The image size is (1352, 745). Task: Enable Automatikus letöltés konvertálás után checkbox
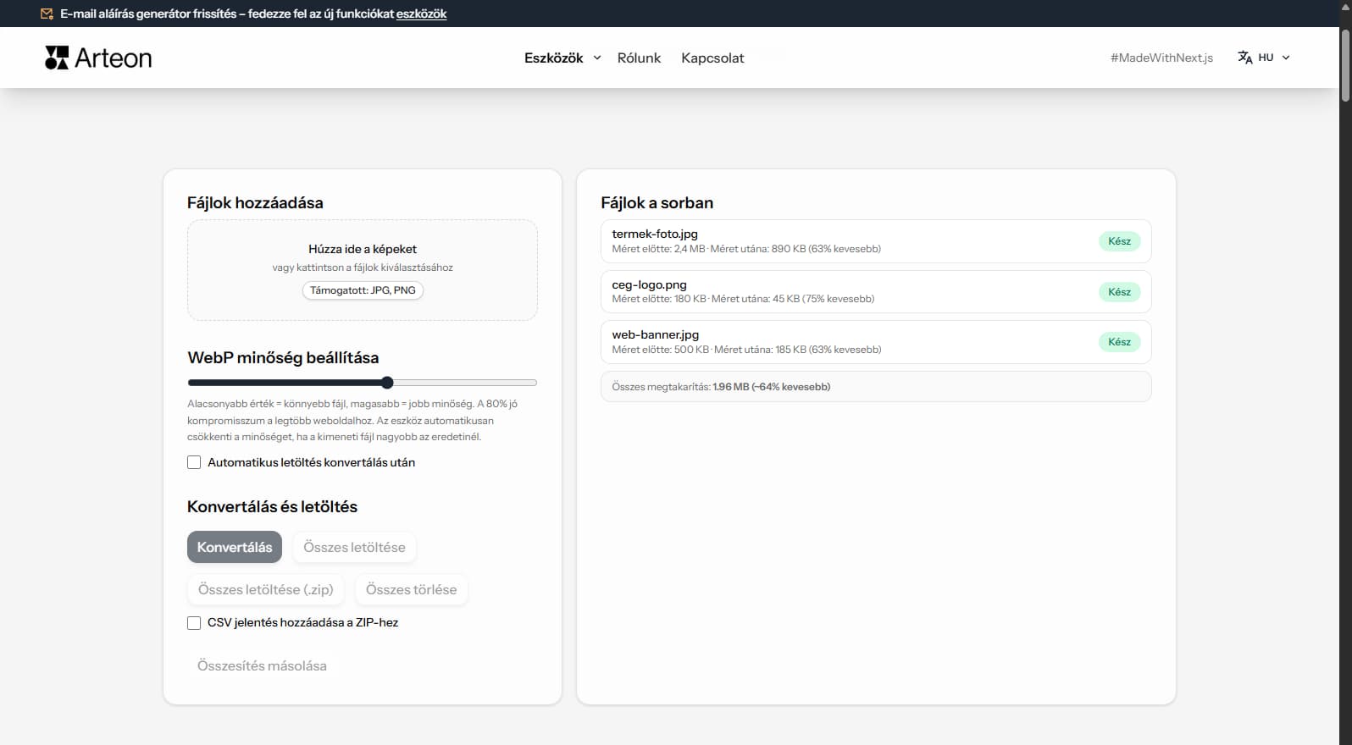click(x=194, y=462)
